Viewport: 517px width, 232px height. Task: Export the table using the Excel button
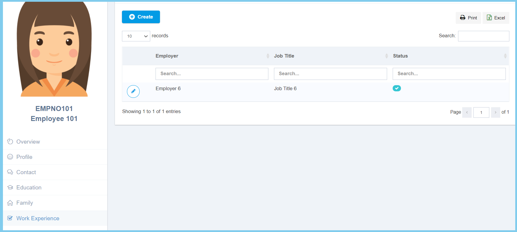pyautogui.click(x=496, y=18)
